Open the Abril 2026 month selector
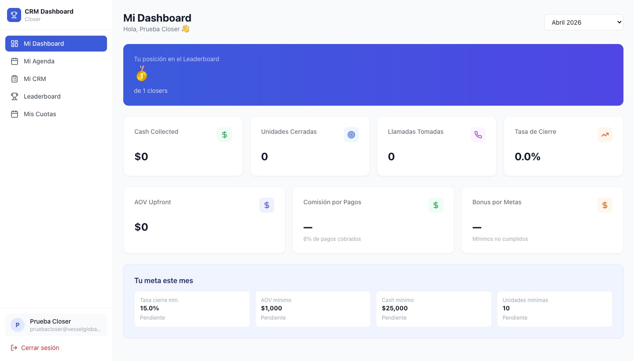The height and width of the screenshot is (361, 634). coord(584,22)
